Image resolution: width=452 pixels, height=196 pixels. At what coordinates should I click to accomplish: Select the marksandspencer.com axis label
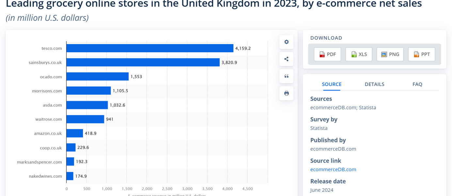(x=40, y=162)
